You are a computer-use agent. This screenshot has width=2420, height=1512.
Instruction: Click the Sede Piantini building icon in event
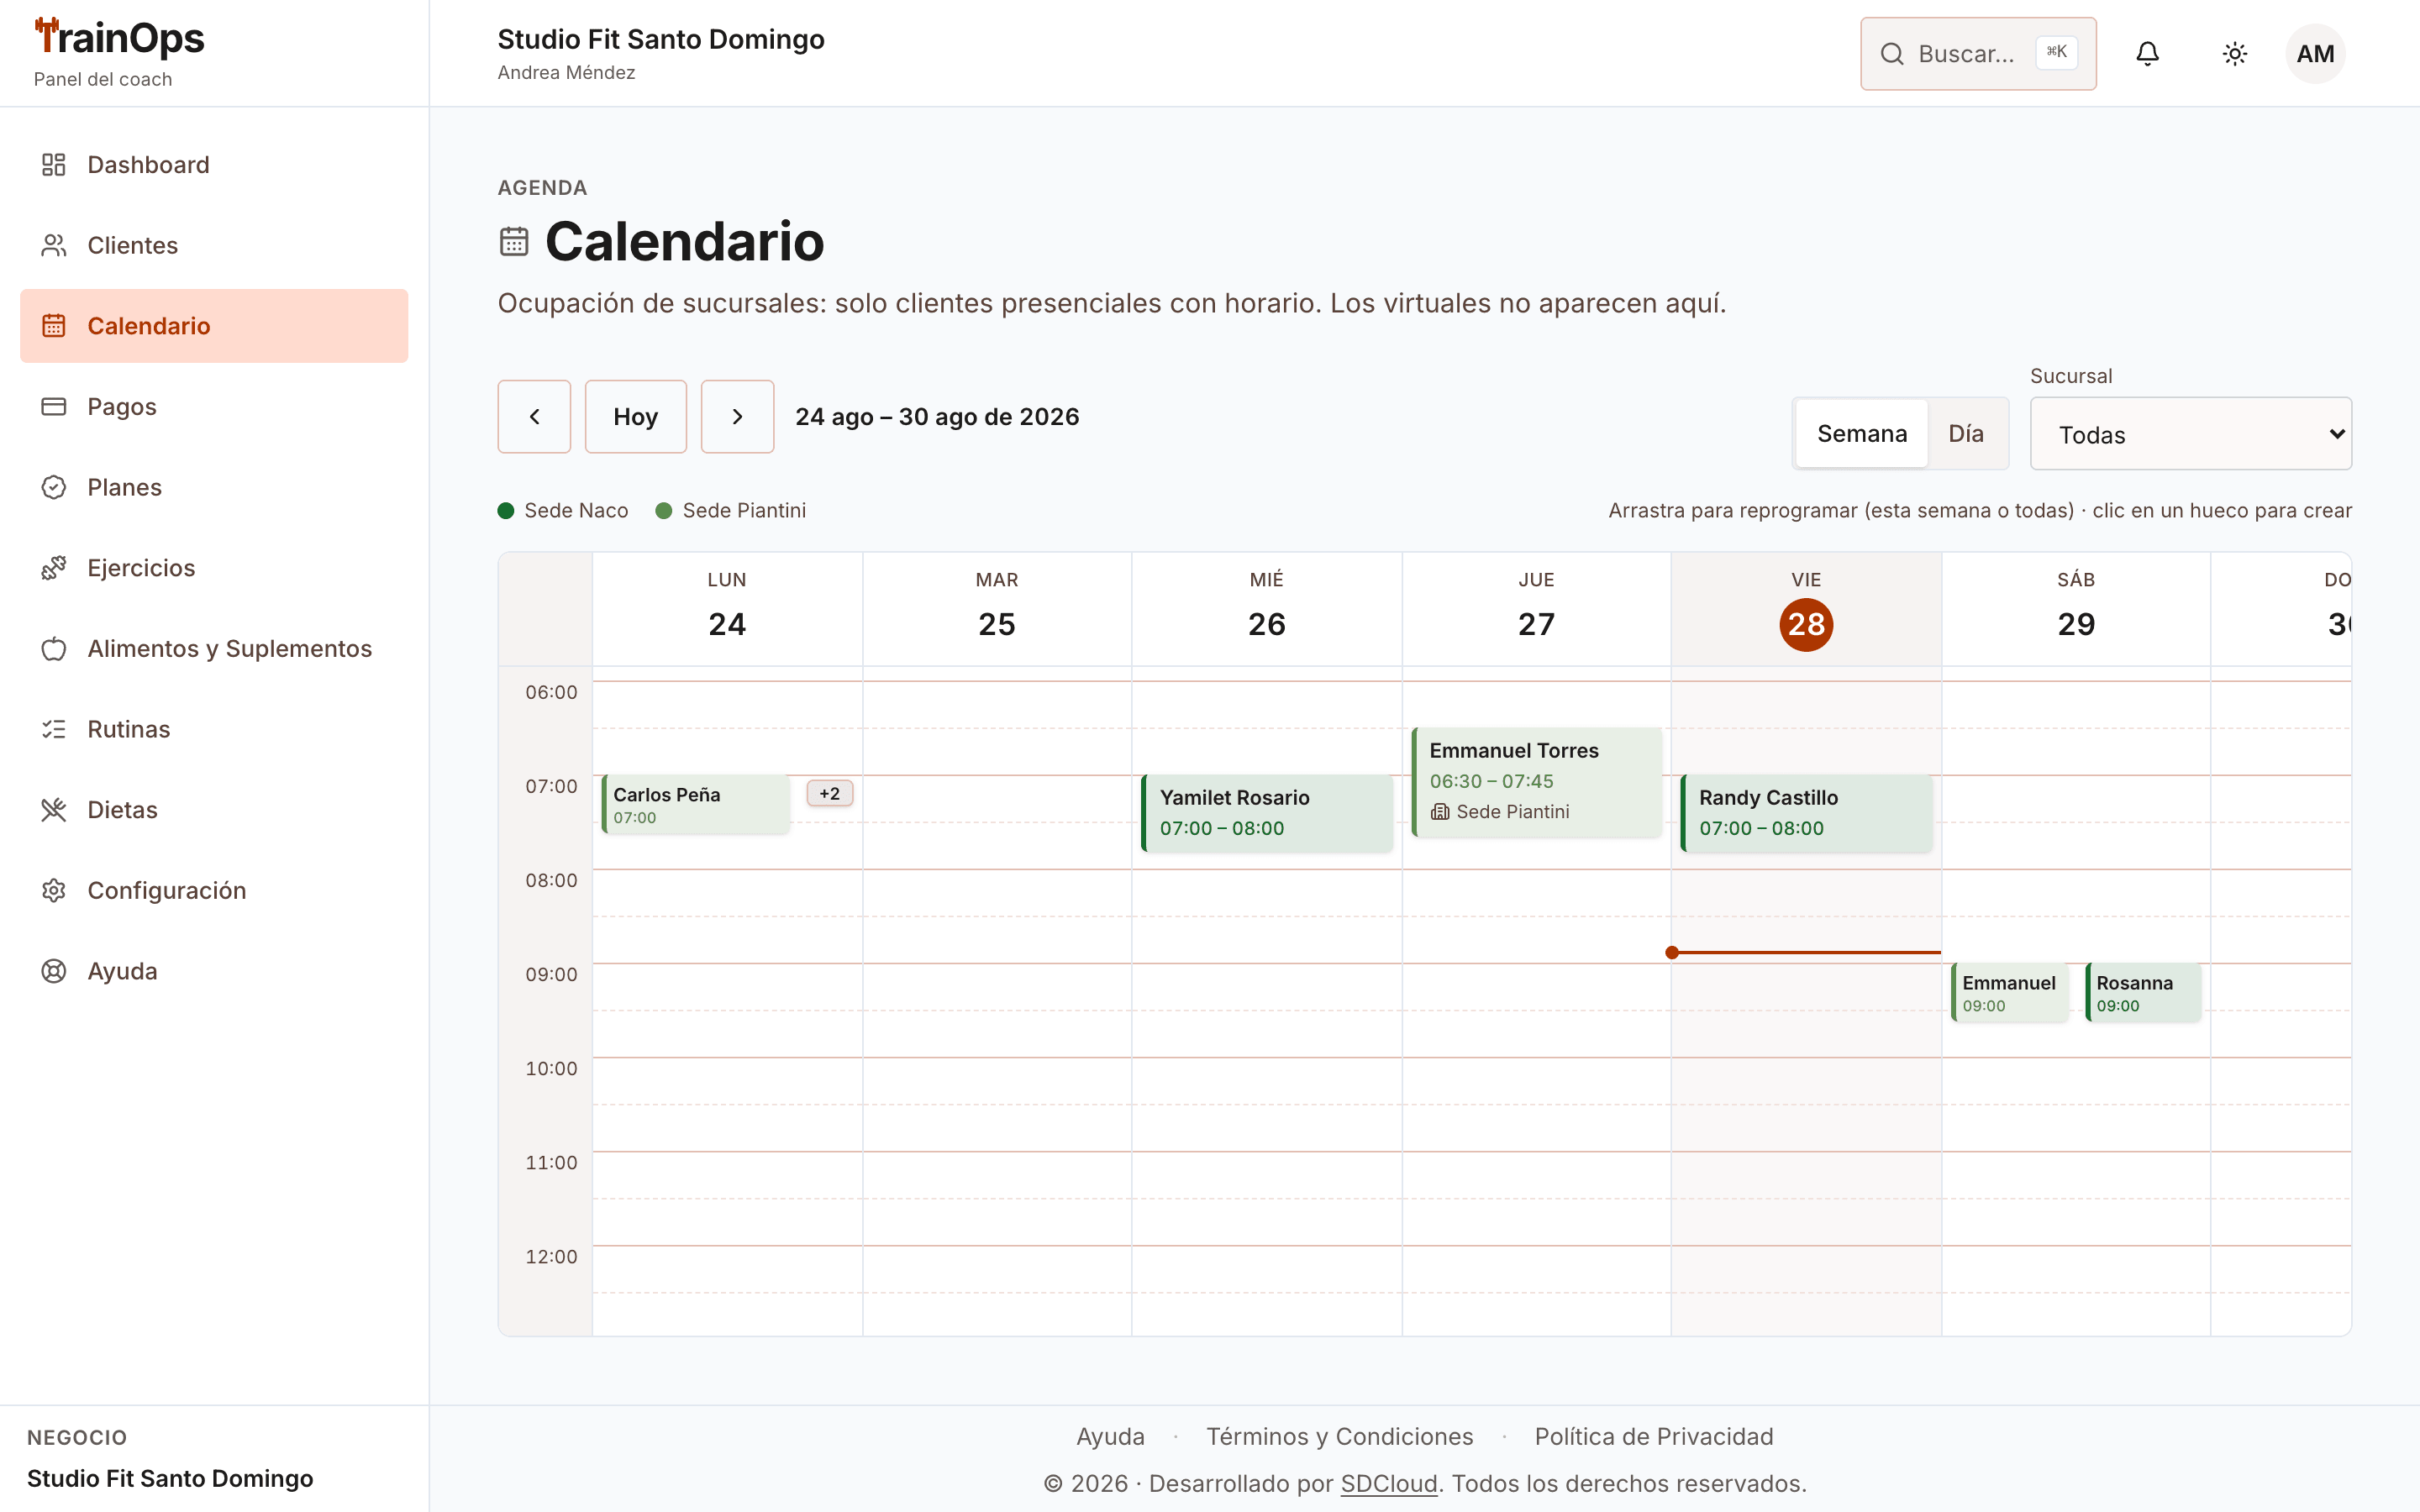coord(1440,812)
